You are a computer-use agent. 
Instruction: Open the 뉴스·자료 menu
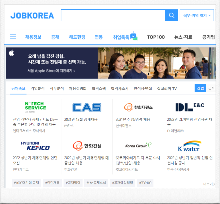coord(183,37)
